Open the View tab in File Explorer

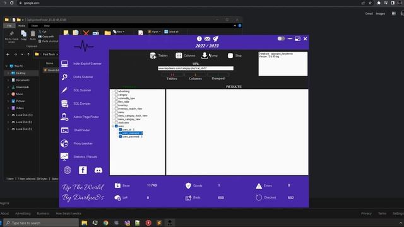click(x=47, y=26)
